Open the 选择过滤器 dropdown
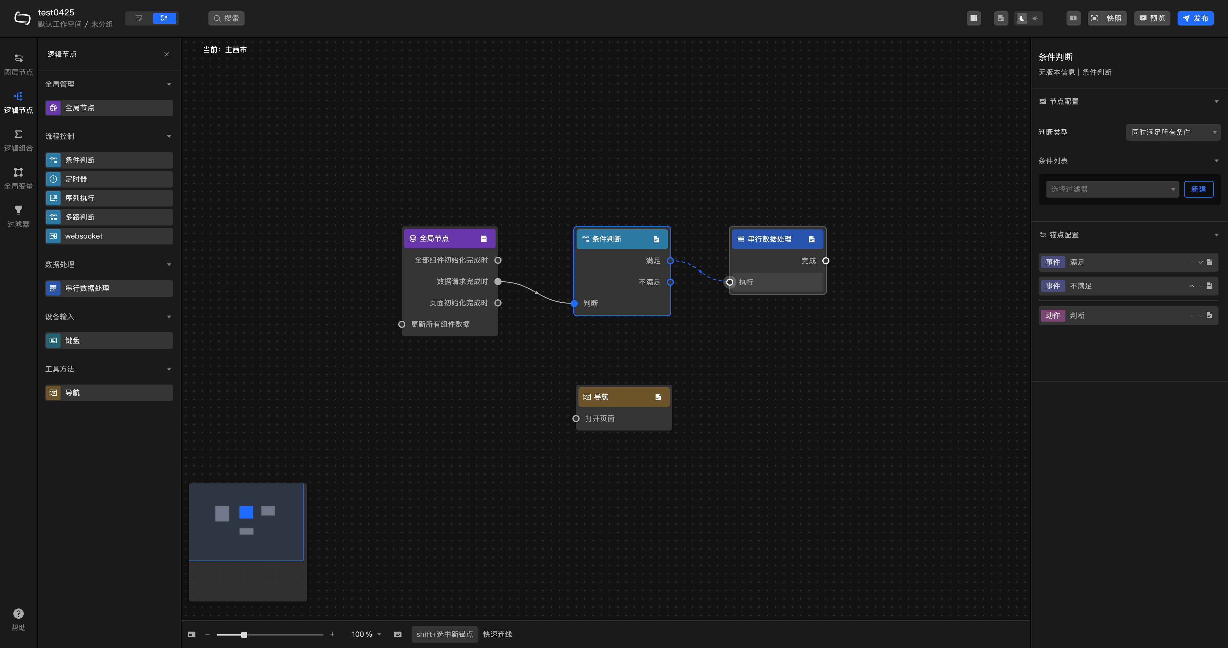The height and width of the screenshot is (648, 1228). (1112, 189)
